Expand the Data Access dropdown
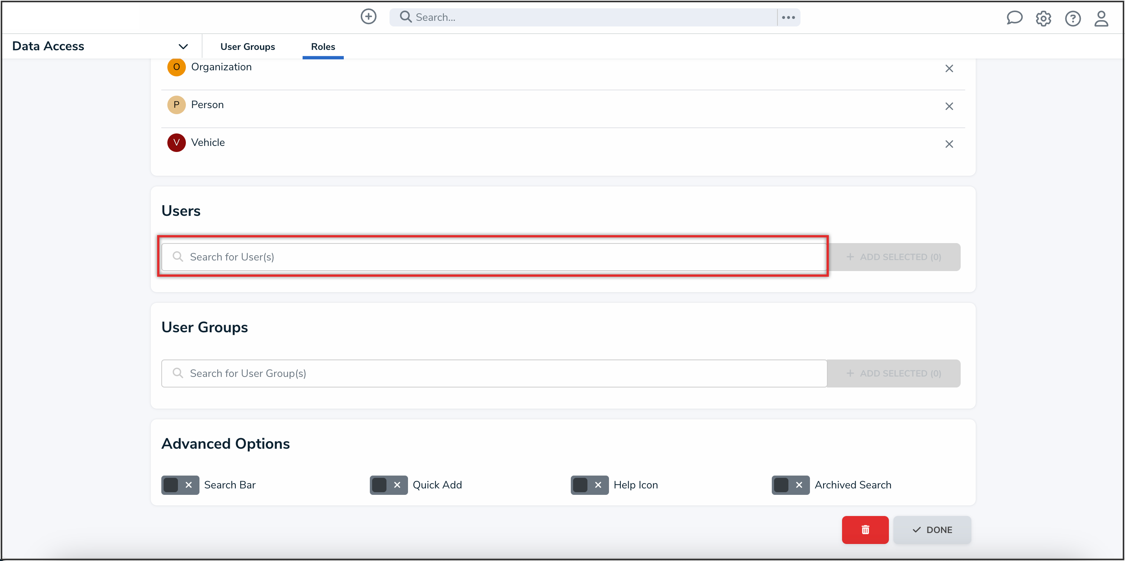1125x561 pixels. [x=184, y=46]
